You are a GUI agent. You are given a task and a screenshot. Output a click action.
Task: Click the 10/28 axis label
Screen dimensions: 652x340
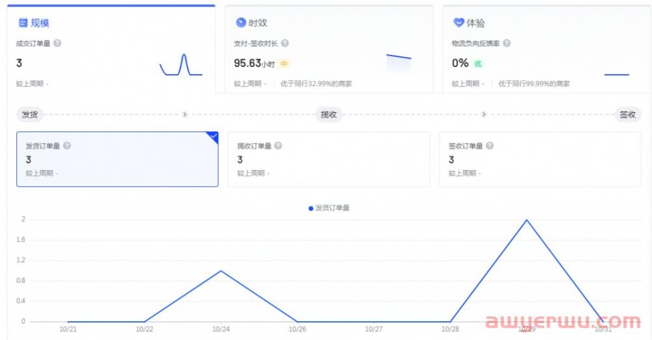451,329
